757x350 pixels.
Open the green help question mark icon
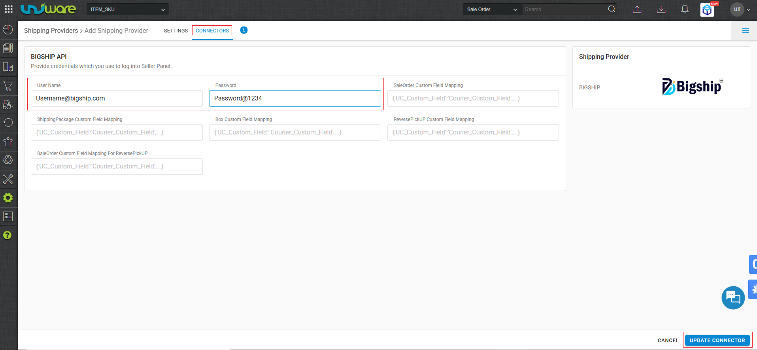tap(7, 235)
